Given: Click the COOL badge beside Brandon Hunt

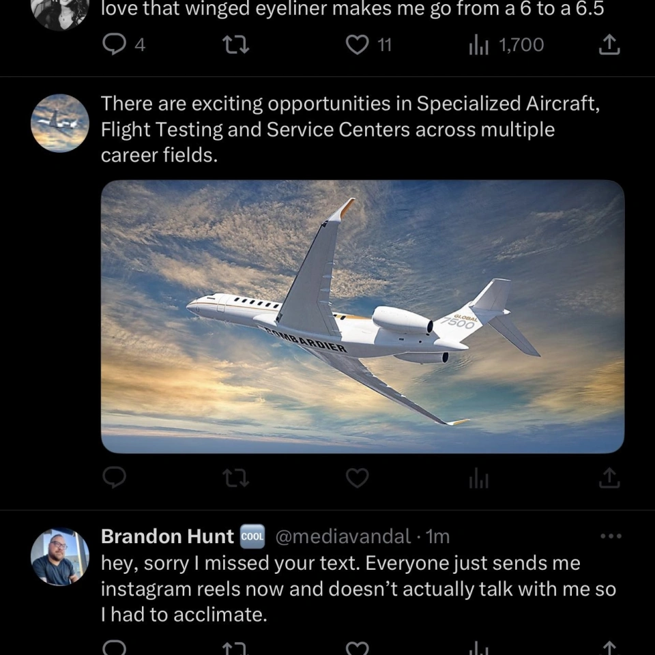Looking at the screenshot, I should [x=252, y=537].
